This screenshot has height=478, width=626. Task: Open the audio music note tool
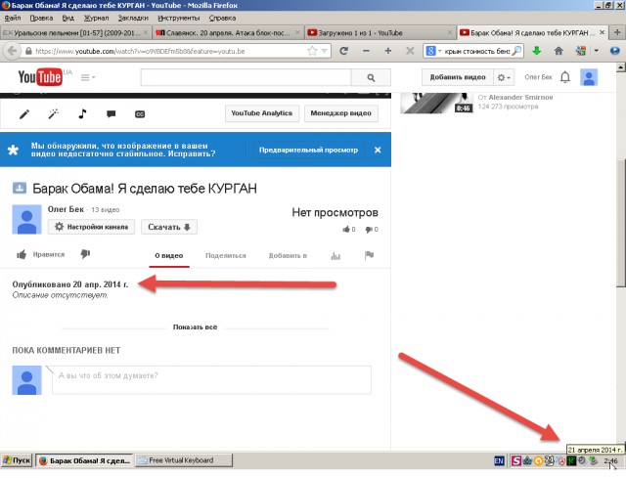82,113
